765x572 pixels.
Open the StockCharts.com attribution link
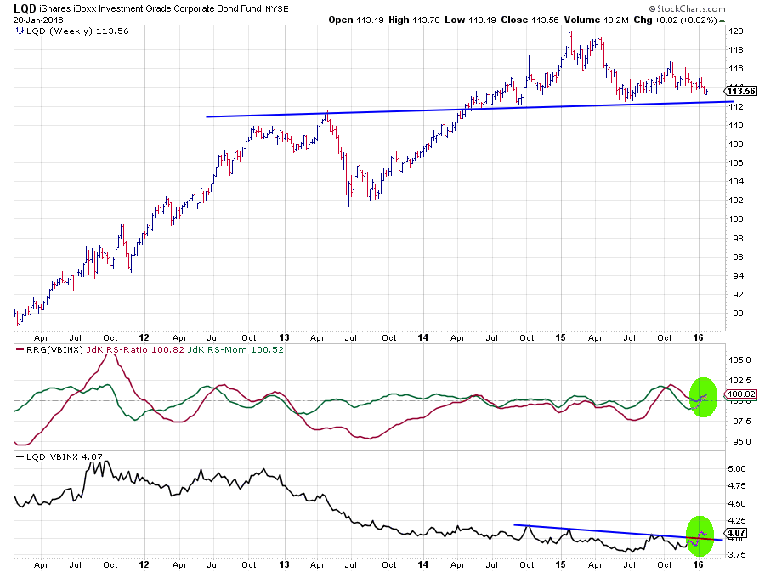[x=687, y=8]
